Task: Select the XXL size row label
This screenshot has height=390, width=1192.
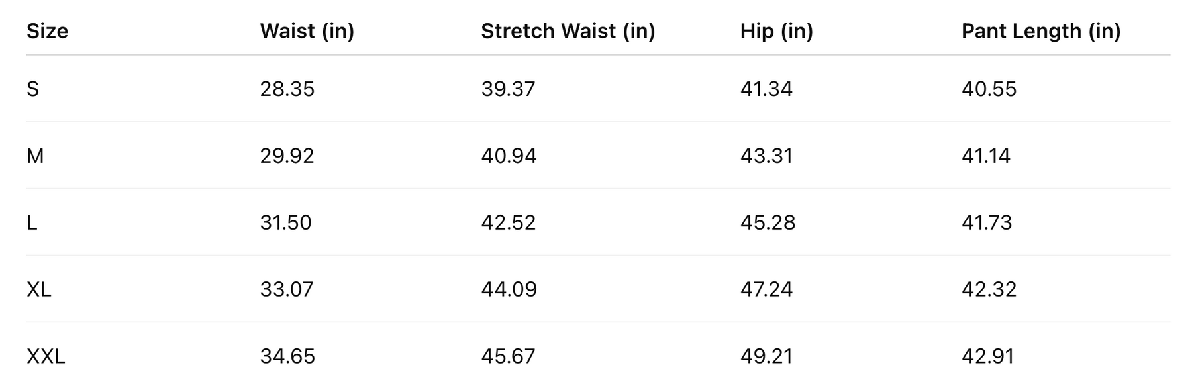Action: pos(46,356)
